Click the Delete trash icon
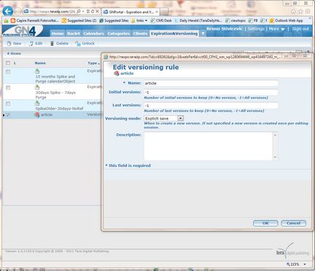Viewport: 315px width, 271px height. [52, 44]
